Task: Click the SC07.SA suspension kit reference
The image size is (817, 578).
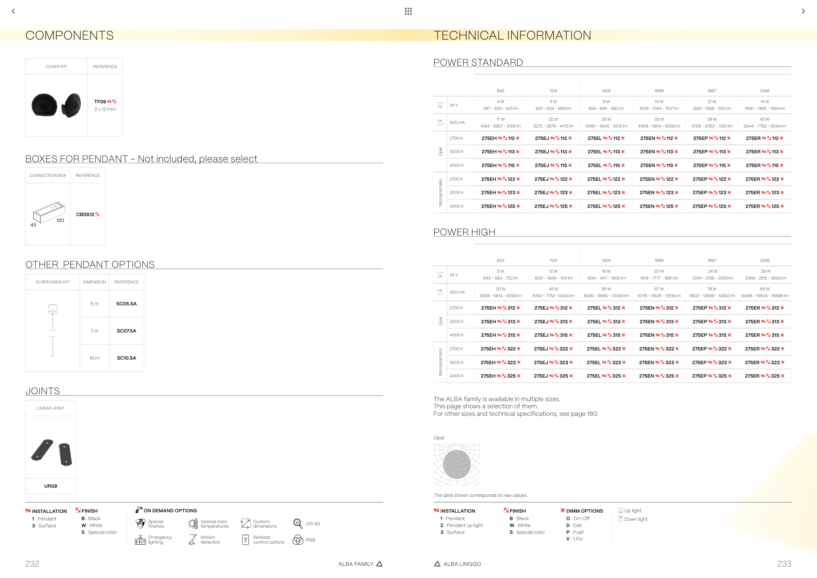Action: pos(126,331)
